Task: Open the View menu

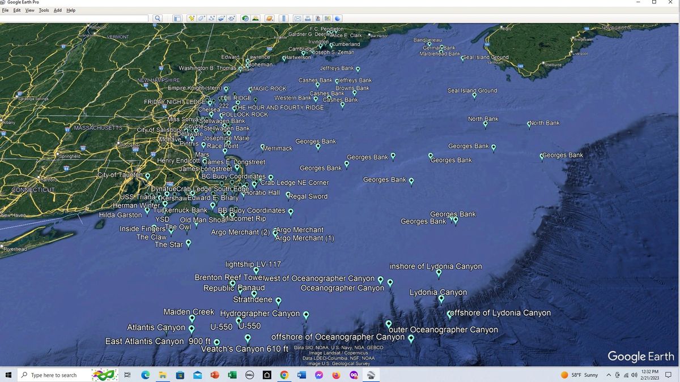Action: pyautogui.click(x=29, y=10)
